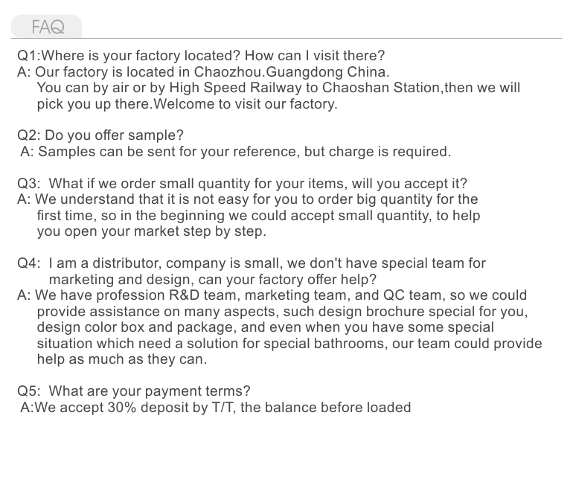
Task: Click question Q1 about factory location
Action: 201,56
